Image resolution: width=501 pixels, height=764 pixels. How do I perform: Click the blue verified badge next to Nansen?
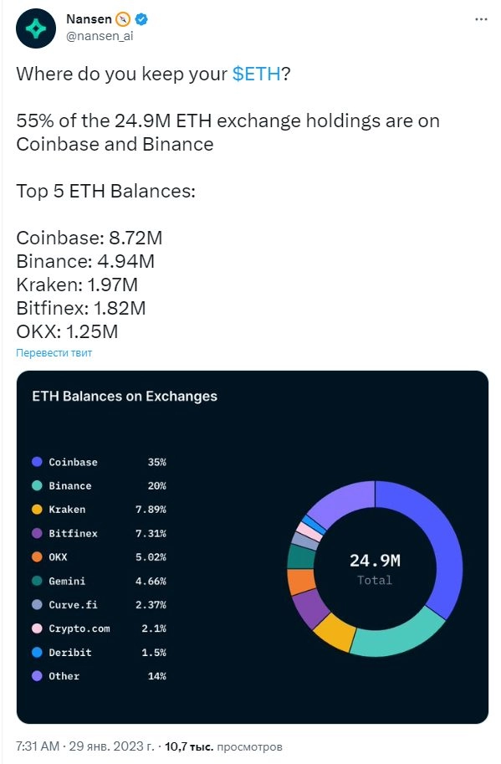coord(142,18)
